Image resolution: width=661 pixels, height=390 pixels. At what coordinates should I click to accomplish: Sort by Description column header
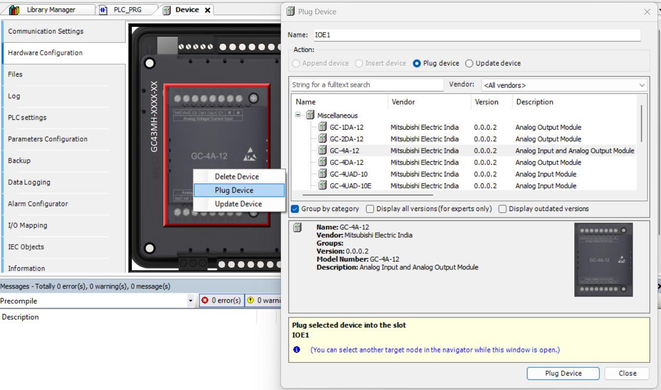574,102
